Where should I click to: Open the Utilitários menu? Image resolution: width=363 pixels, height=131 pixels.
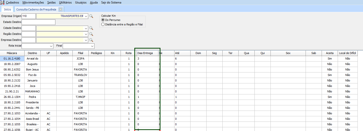tap(65, 2)
